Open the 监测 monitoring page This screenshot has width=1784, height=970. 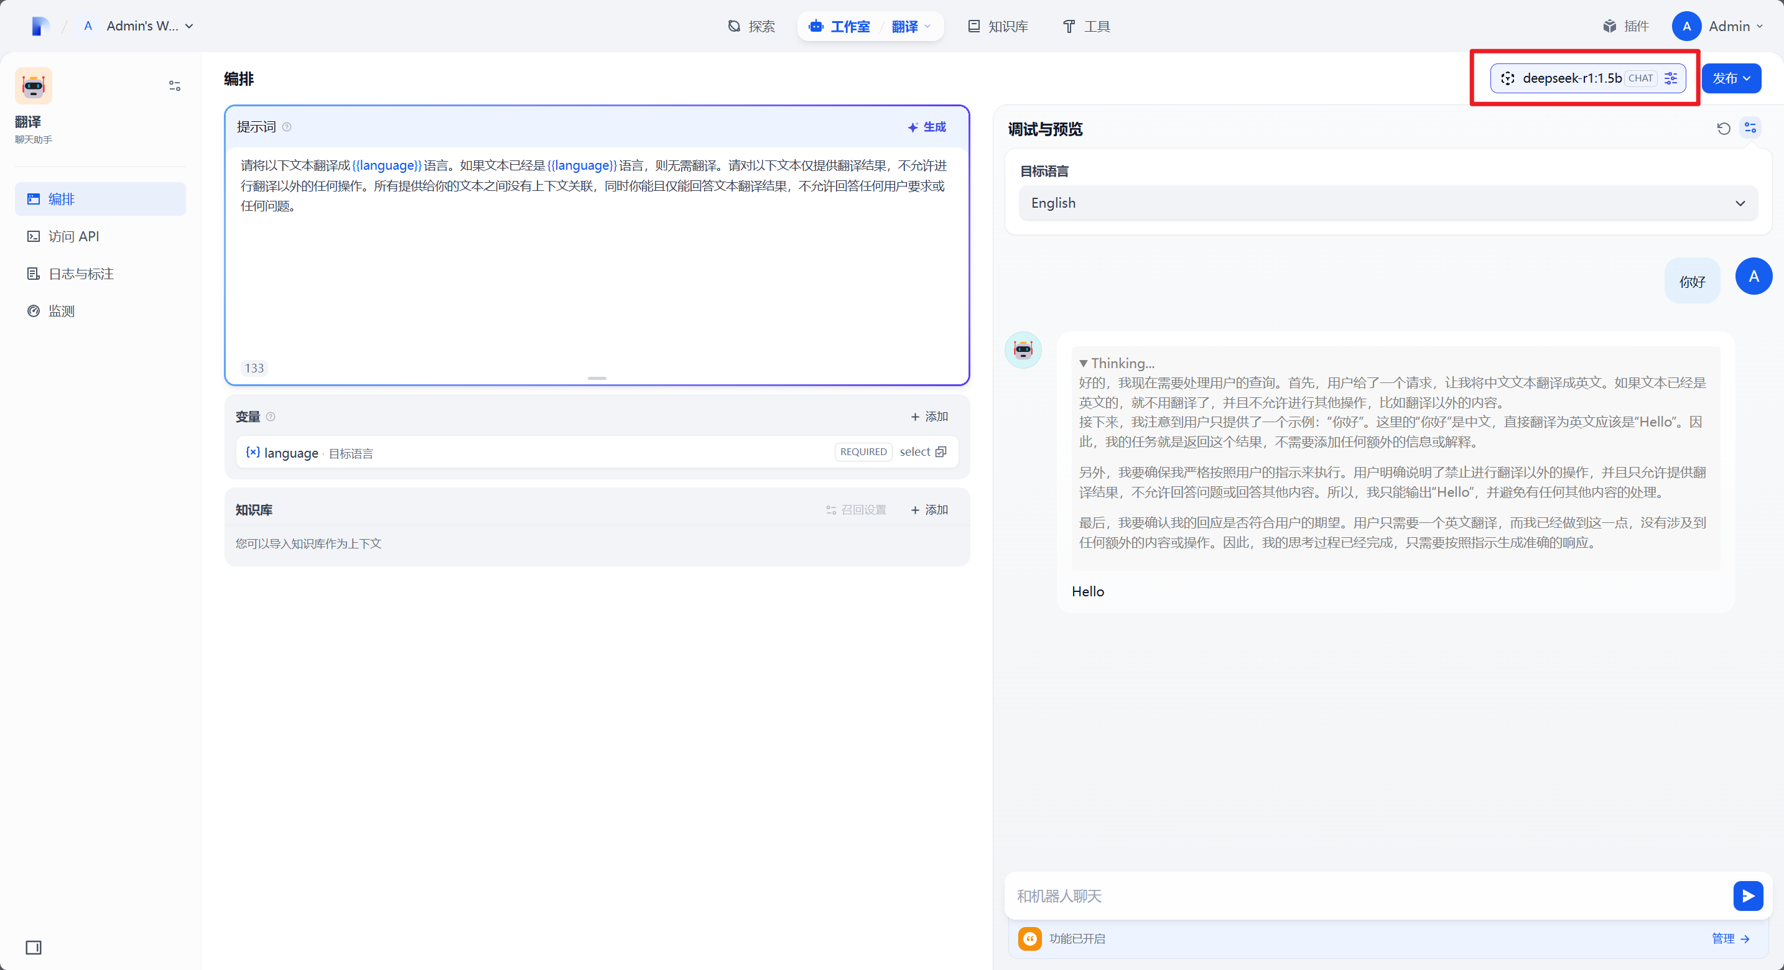(x=60, y=311)
